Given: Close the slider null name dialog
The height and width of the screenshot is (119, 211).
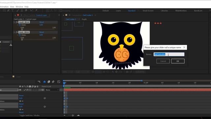Looking at the screenshot, I should click(184, 47).
